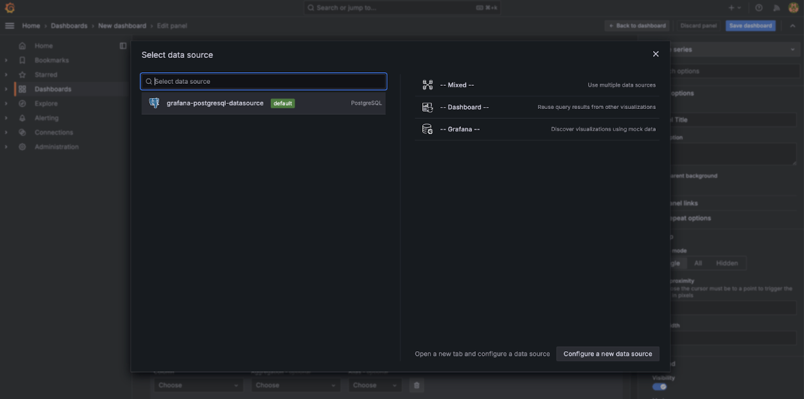Open Starred in the sidebar menu
This screenshot has height=399, width=804.
tap(46, 75)
